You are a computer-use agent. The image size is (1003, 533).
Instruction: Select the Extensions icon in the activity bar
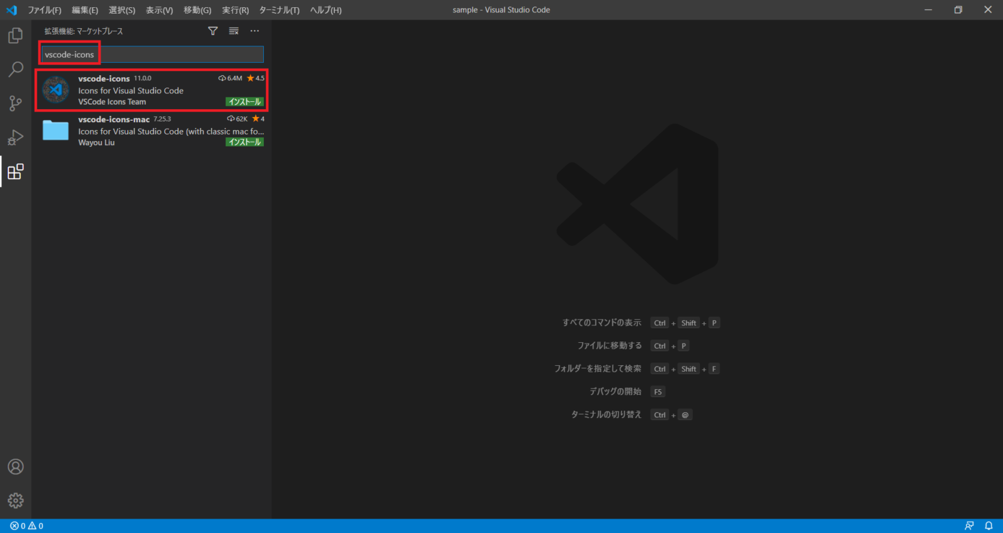tap(15, 171)
